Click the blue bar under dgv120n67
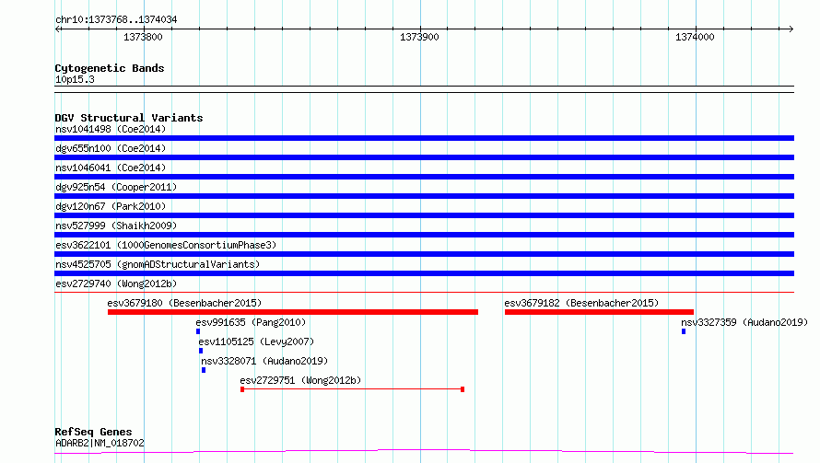This screenshot has height=463, width=820. (x=424, y=215)
